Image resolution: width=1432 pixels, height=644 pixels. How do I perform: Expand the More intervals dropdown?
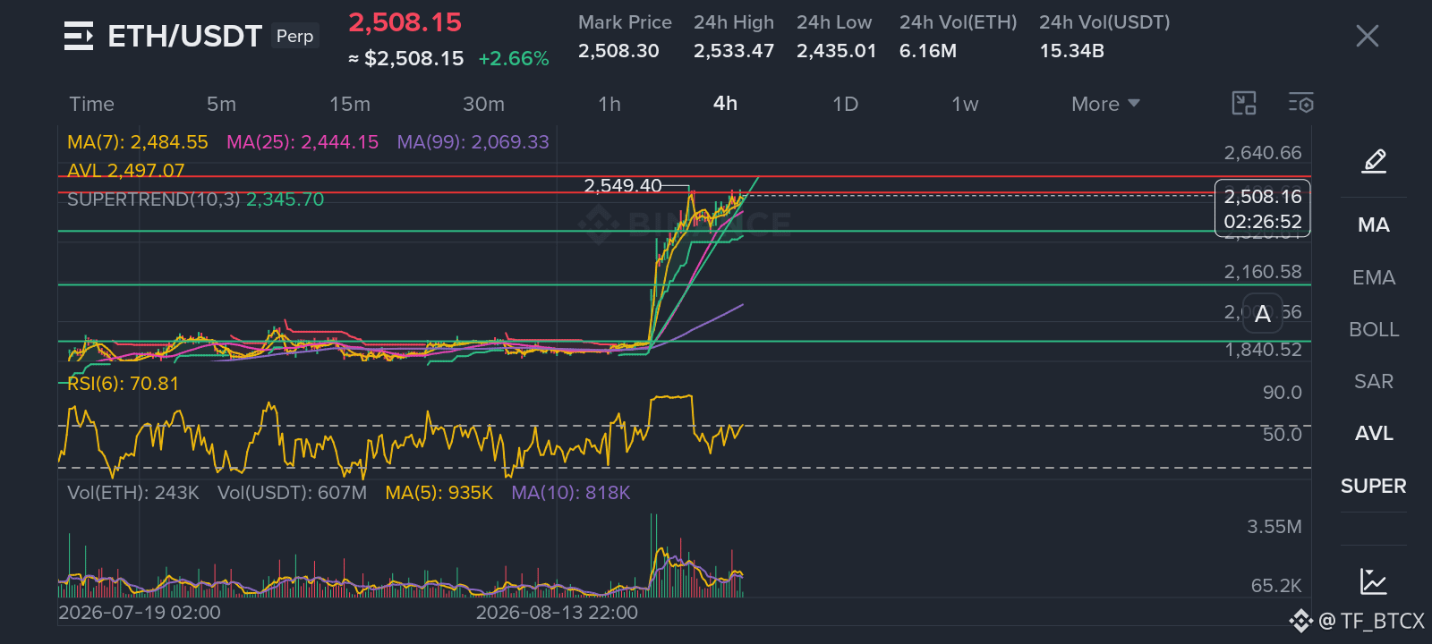pos(1105,104)
